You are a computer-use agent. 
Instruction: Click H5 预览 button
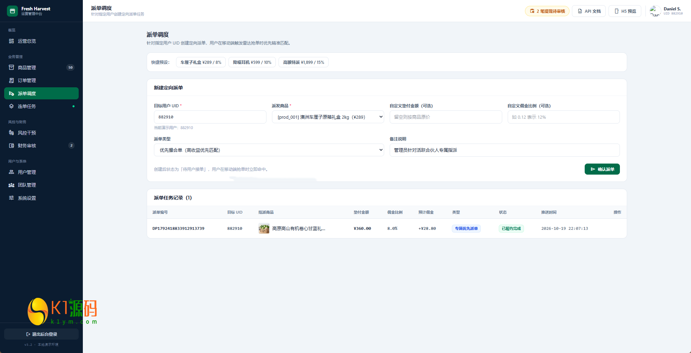coord(625,11)
